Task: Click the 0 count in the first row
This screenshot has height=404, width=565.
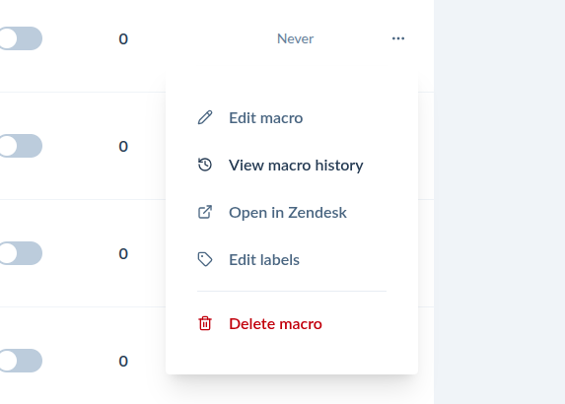Action: pos(123,38)
